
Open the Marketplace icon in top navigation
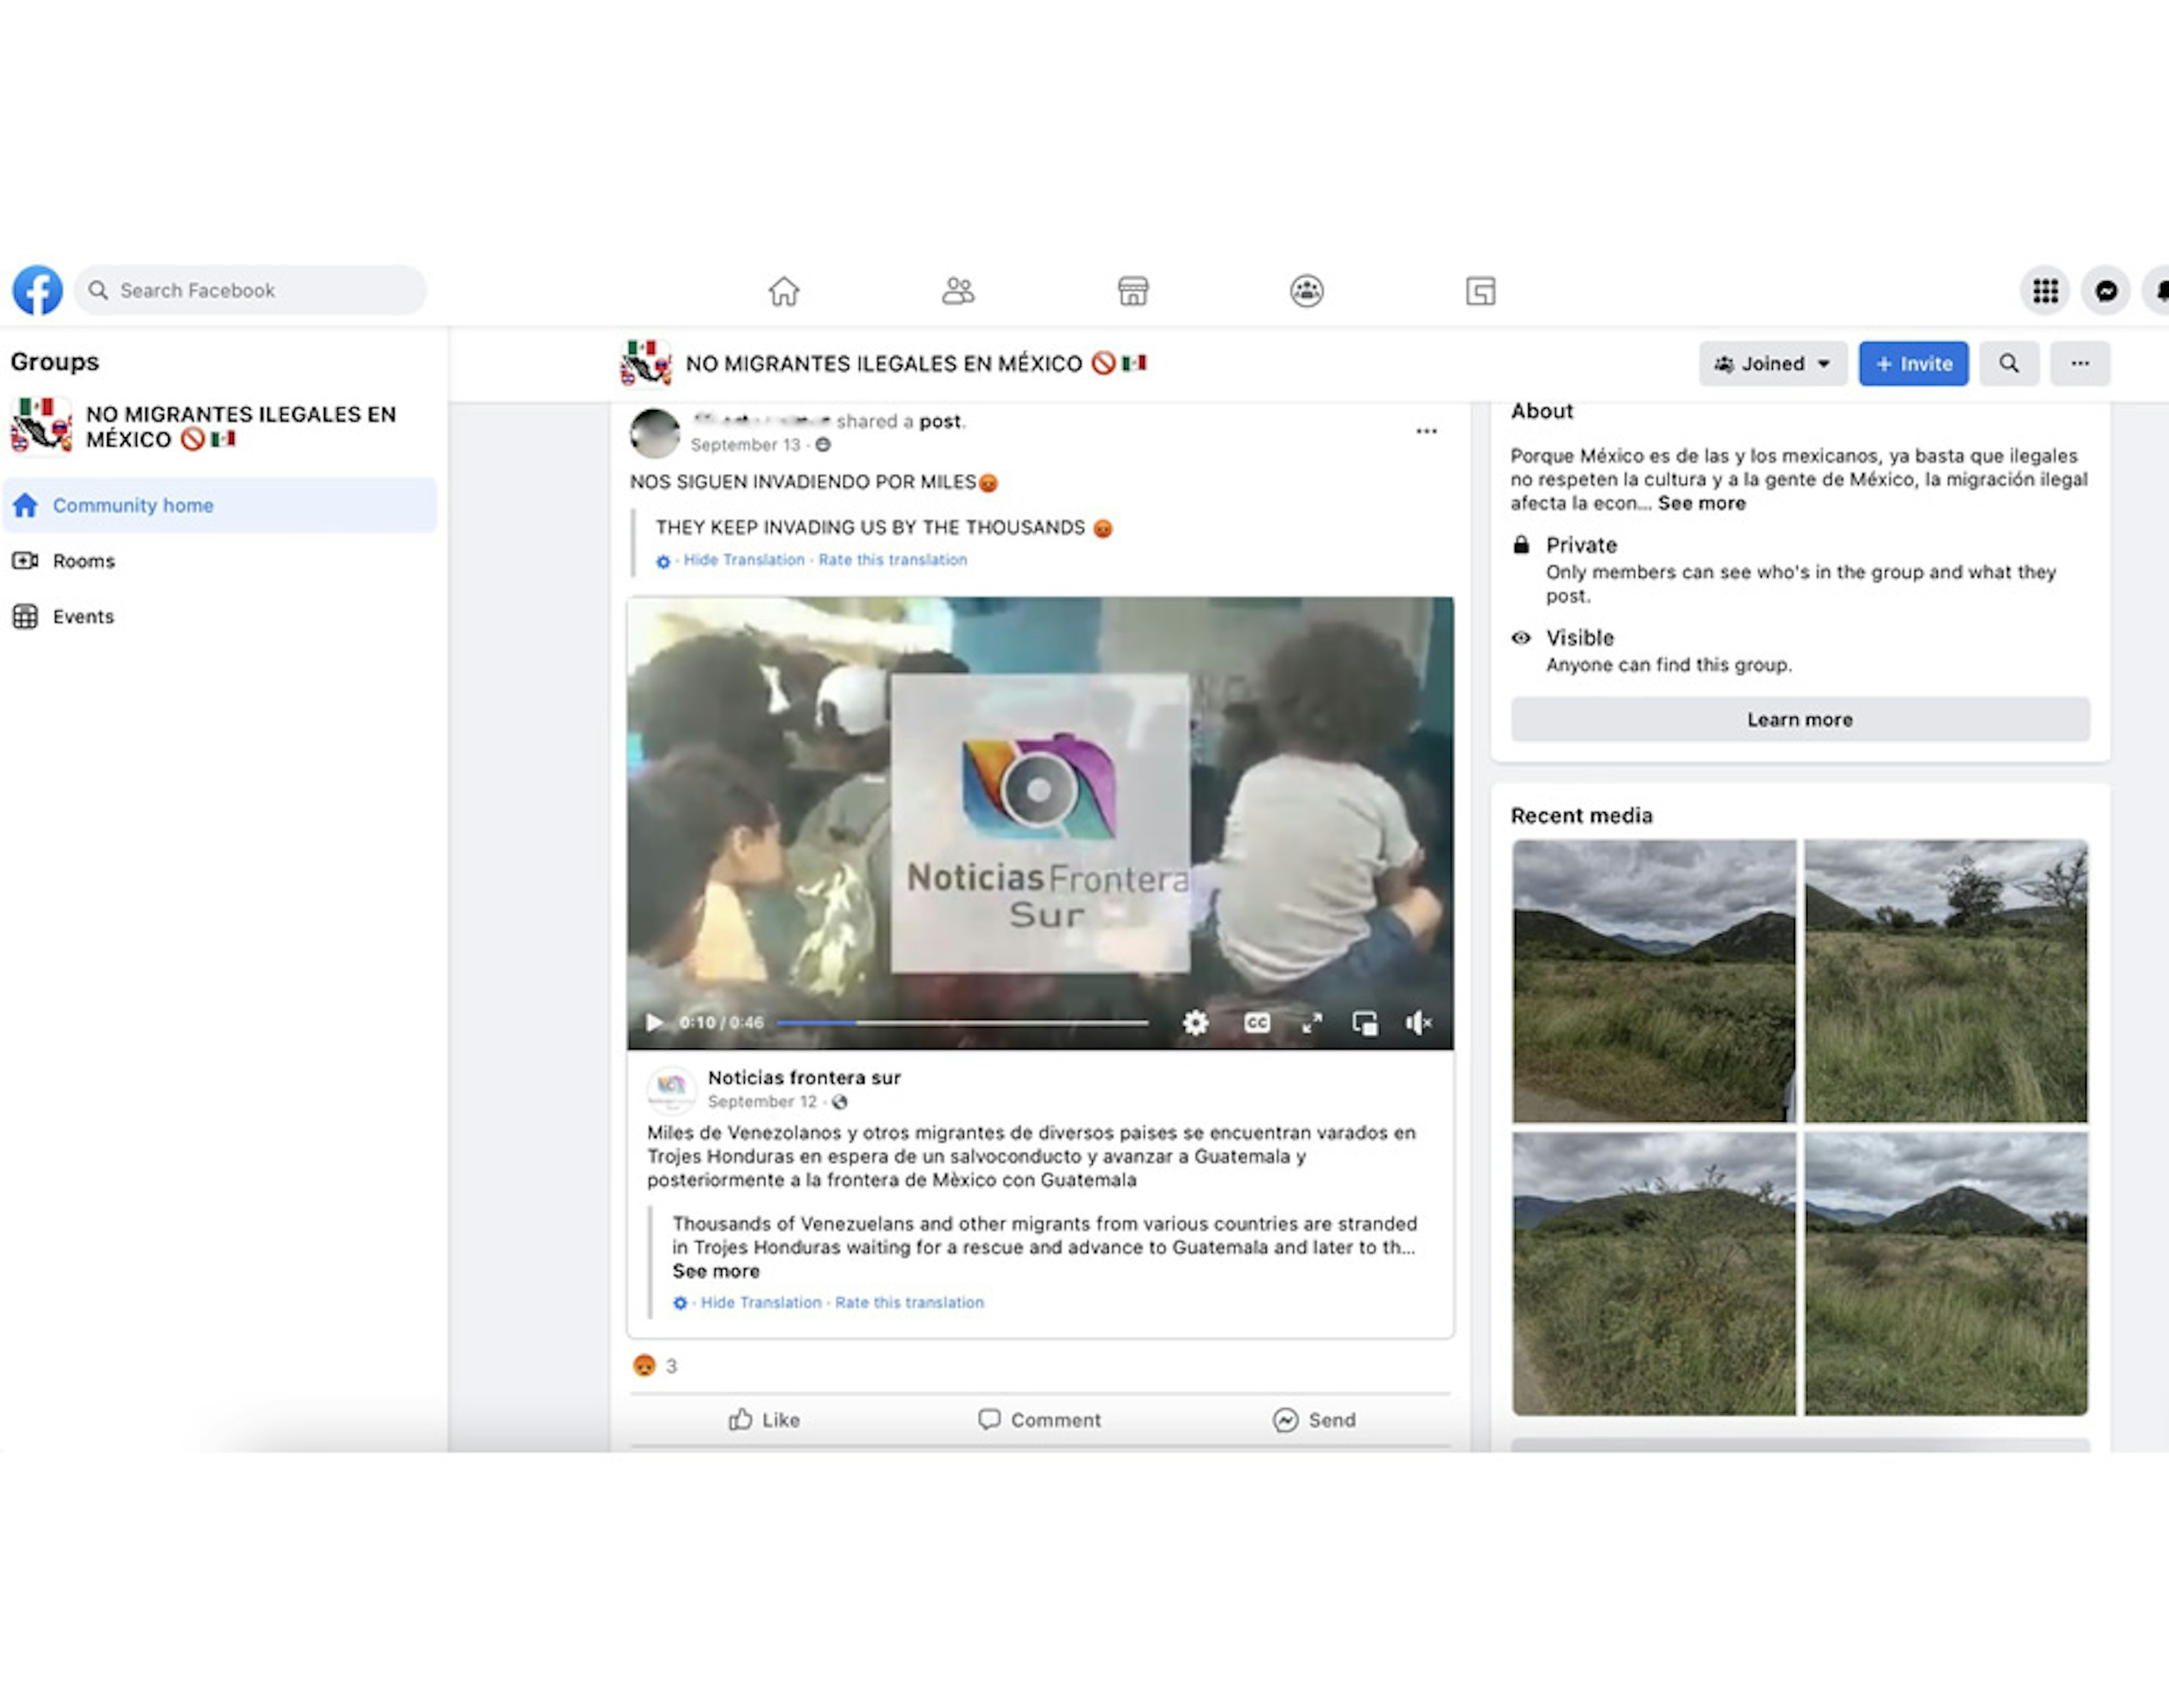click(x=1132, y=291)
